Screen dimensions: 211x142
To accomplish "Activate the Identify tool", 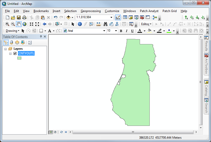I will click(x=80, y=24).
